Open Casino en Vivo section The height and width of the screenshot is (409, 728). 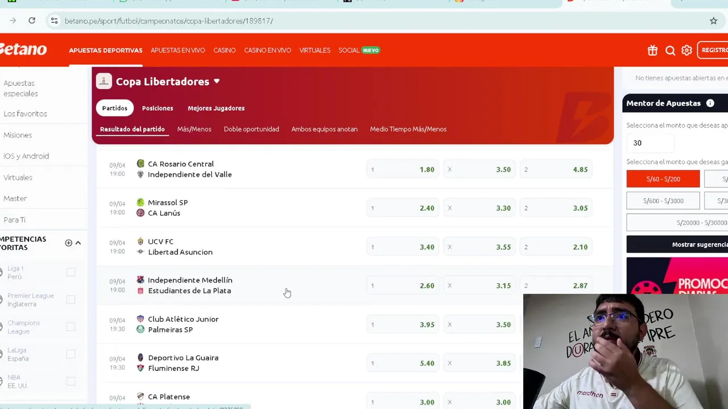pyautogui.click(x=267, y=51)
